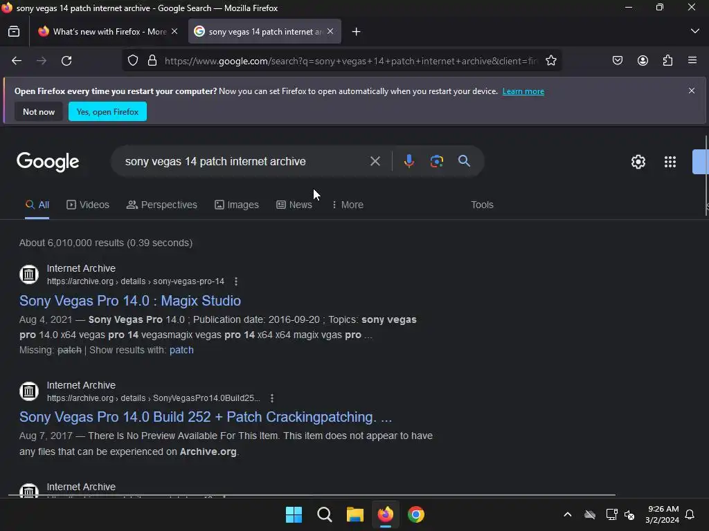The width and height of the screenshot is (709, 531).
Task: Open Sony Vegas Pro 14.0 : Magix Studio
Action: (130, 301)
